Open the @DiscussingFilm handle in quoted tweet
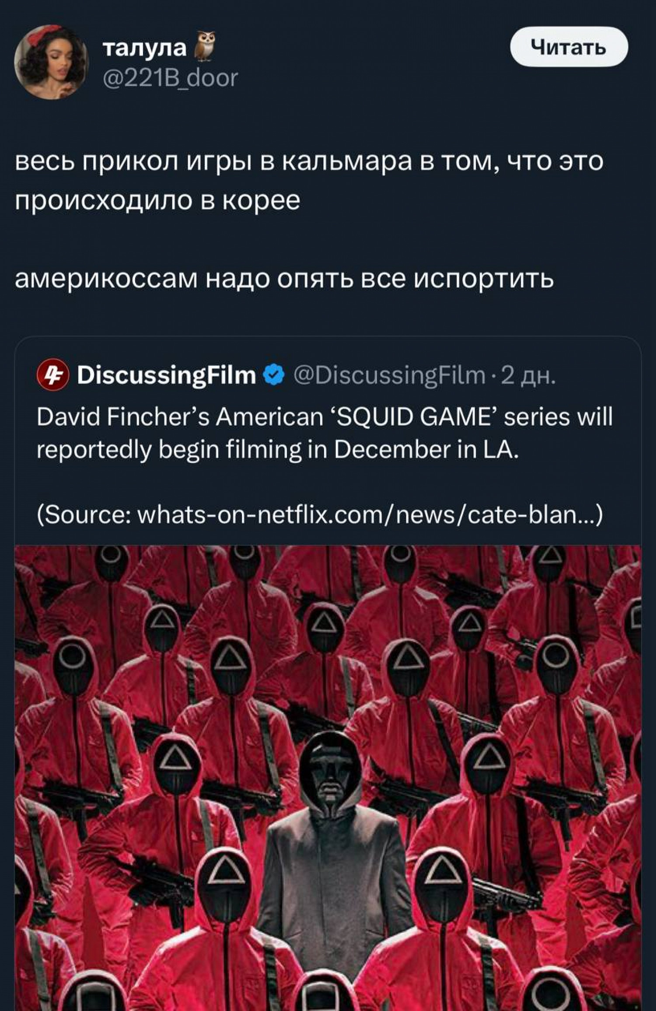This screenshot has height=1011, width=656. [x=390, y=375]
